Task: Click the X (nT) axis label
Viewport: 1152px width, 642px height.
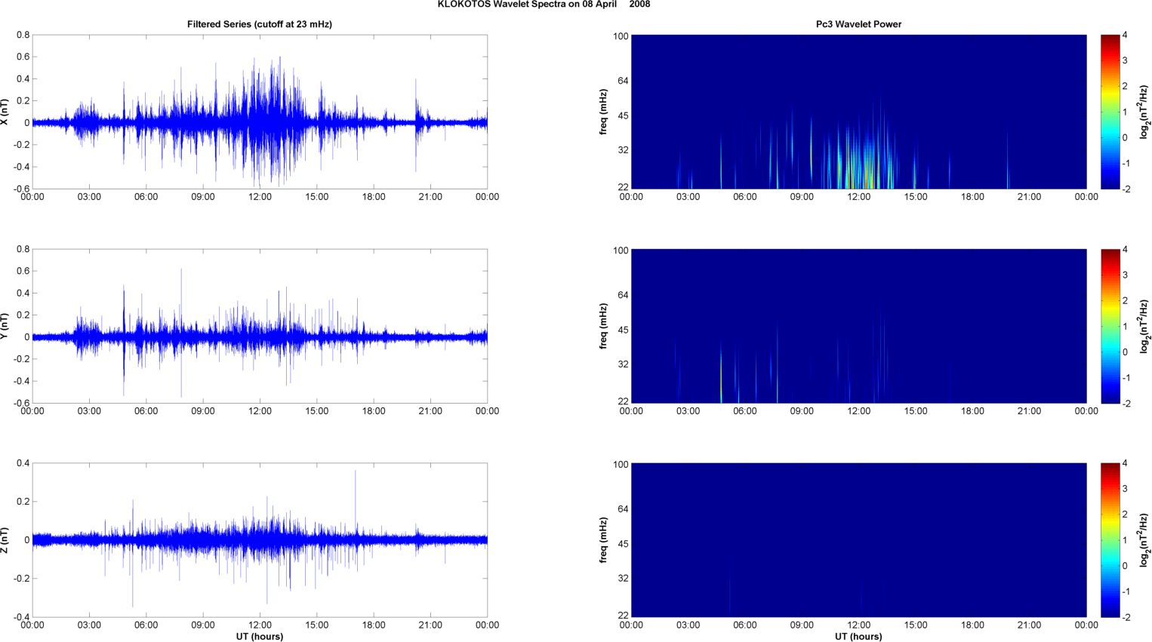Action: tap(5, 112)
